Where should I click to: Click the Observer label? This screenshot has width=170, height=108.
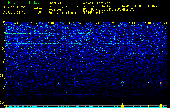pos(55,3)
